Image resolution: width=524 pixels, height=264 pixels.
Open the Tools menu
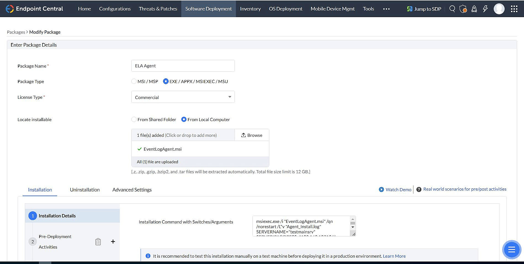click(x=368, y=9)
